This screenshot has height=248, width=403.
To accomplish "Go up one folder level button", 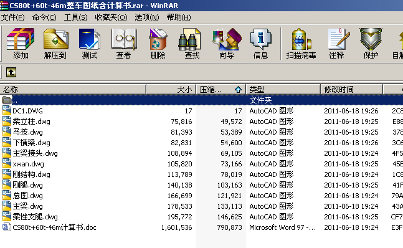I will (x=11, y=72).
